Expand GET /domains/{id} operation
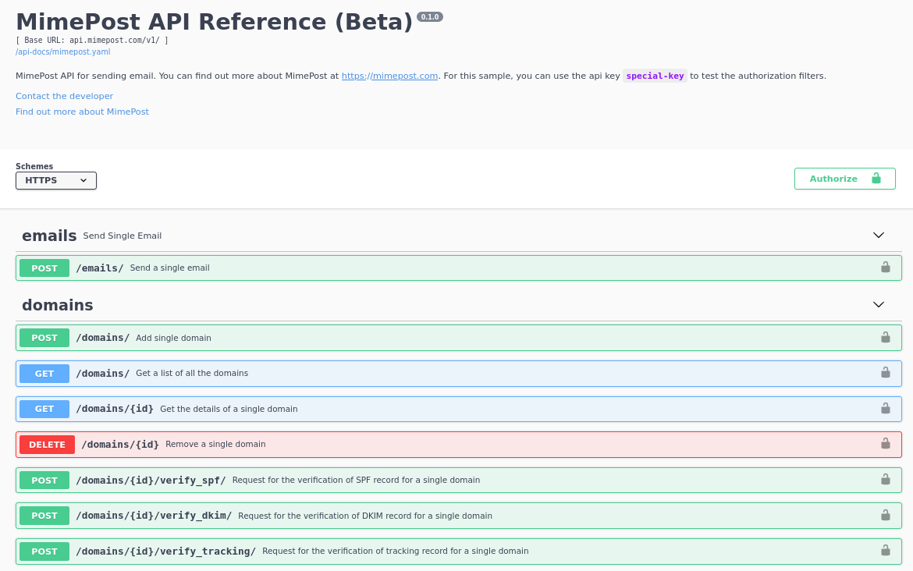 coord(458,409)
